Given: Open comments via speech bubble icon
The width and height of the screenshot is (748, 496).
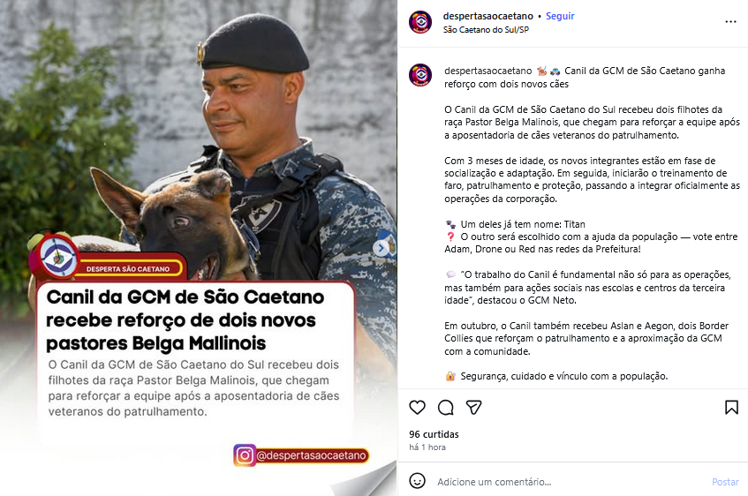Looking at the screenshot, I should 446,407.
